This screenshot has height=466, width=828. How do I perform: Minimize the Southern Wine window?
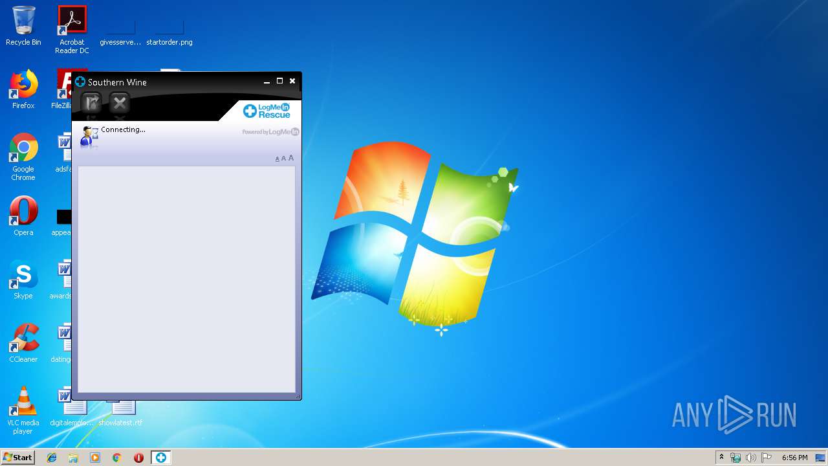[x=267, y=82]
